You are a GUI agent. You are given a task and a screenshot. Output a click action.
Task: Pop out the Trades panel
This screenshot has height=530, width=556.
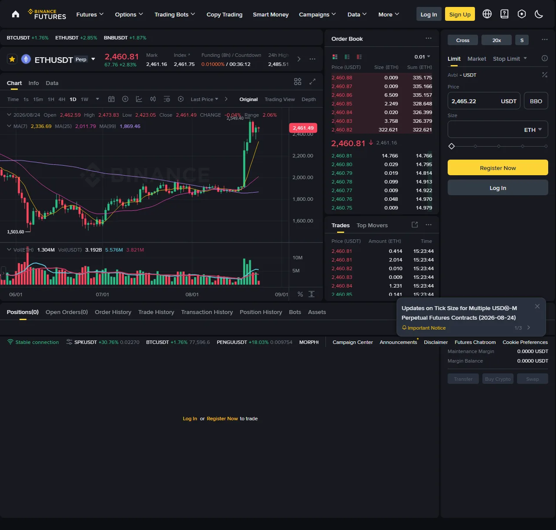415,225
